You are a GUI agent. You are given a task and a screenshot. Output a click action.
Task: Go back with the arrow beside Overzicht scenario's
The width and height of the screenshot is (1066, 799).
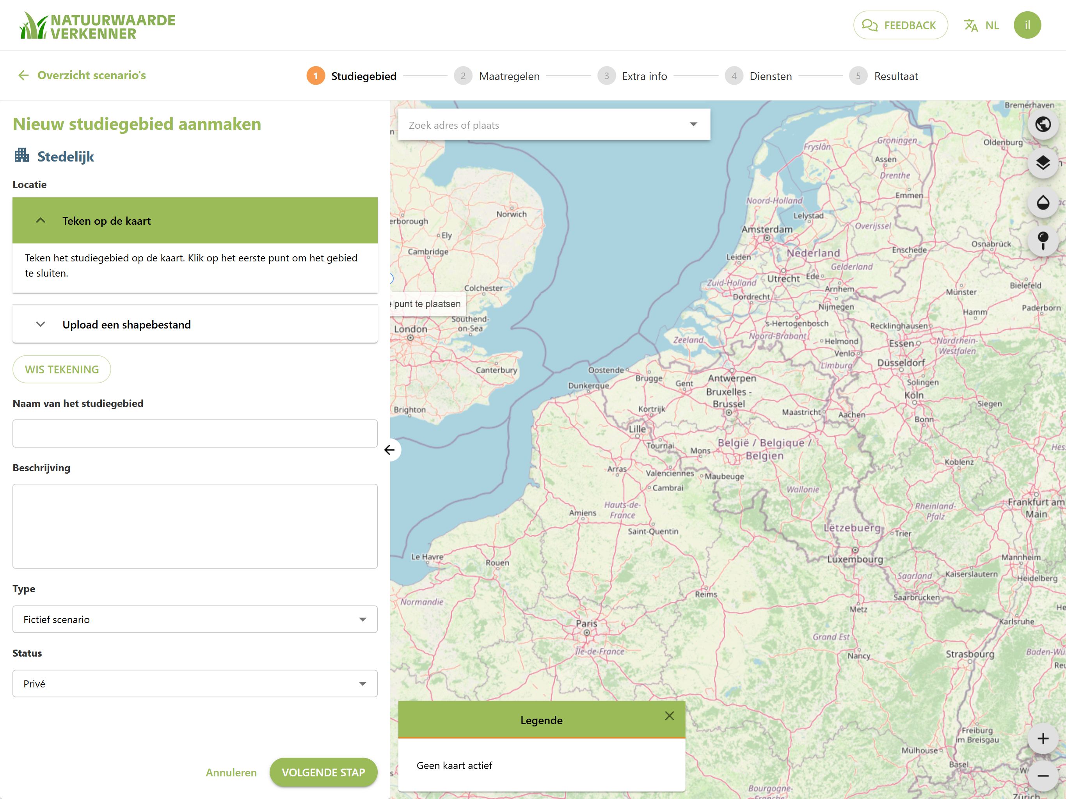point(23,75)
